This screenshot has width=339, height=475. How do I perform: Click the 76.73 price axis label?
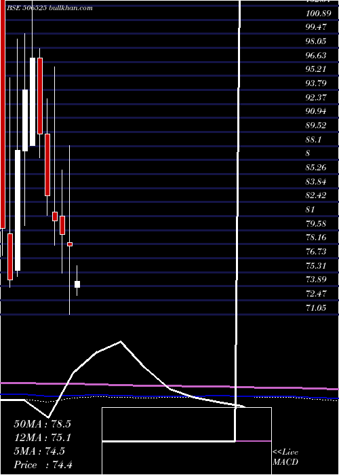pyautogui.click(x=316, y=252)
